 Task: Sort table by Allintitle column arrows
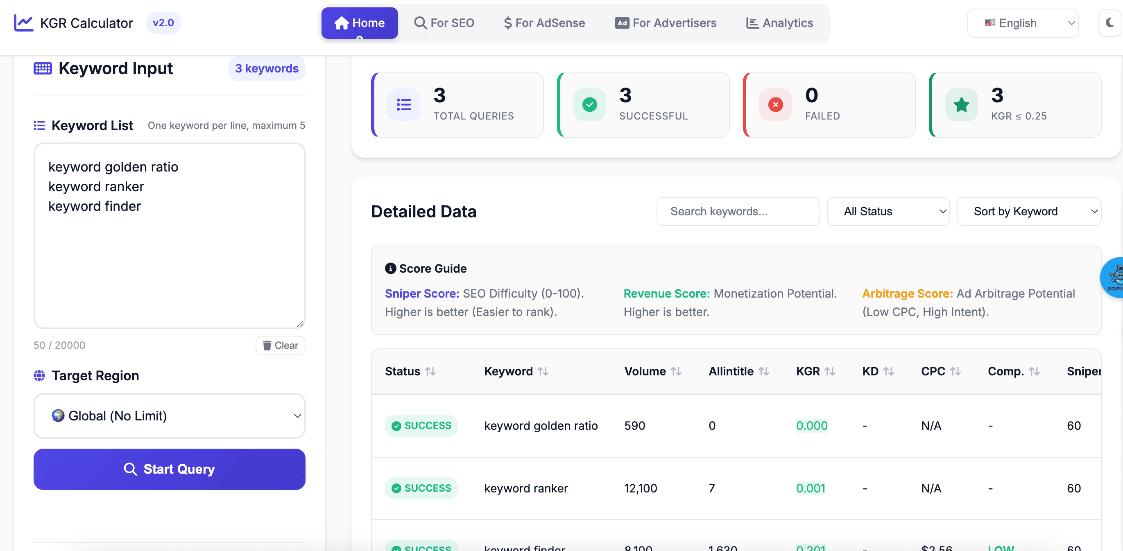pos(763,371)
